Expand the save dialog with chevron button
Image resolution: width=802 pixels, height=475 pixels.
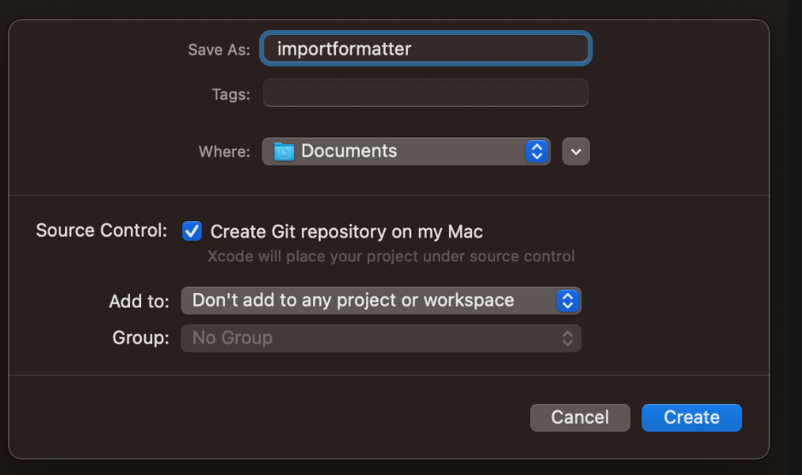(576, 151)
